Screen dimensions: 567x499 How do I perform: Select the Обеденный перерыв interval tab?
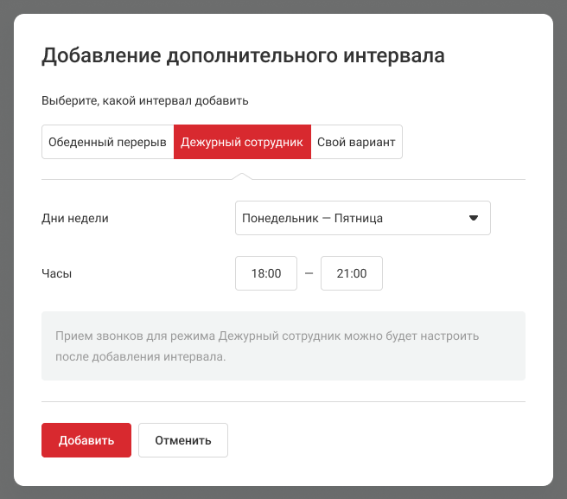coord(107,143)
